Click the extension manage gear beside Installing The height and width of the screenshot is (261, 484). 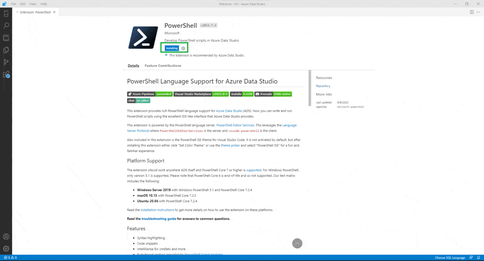pyautogui.click(x=183, y=48)
